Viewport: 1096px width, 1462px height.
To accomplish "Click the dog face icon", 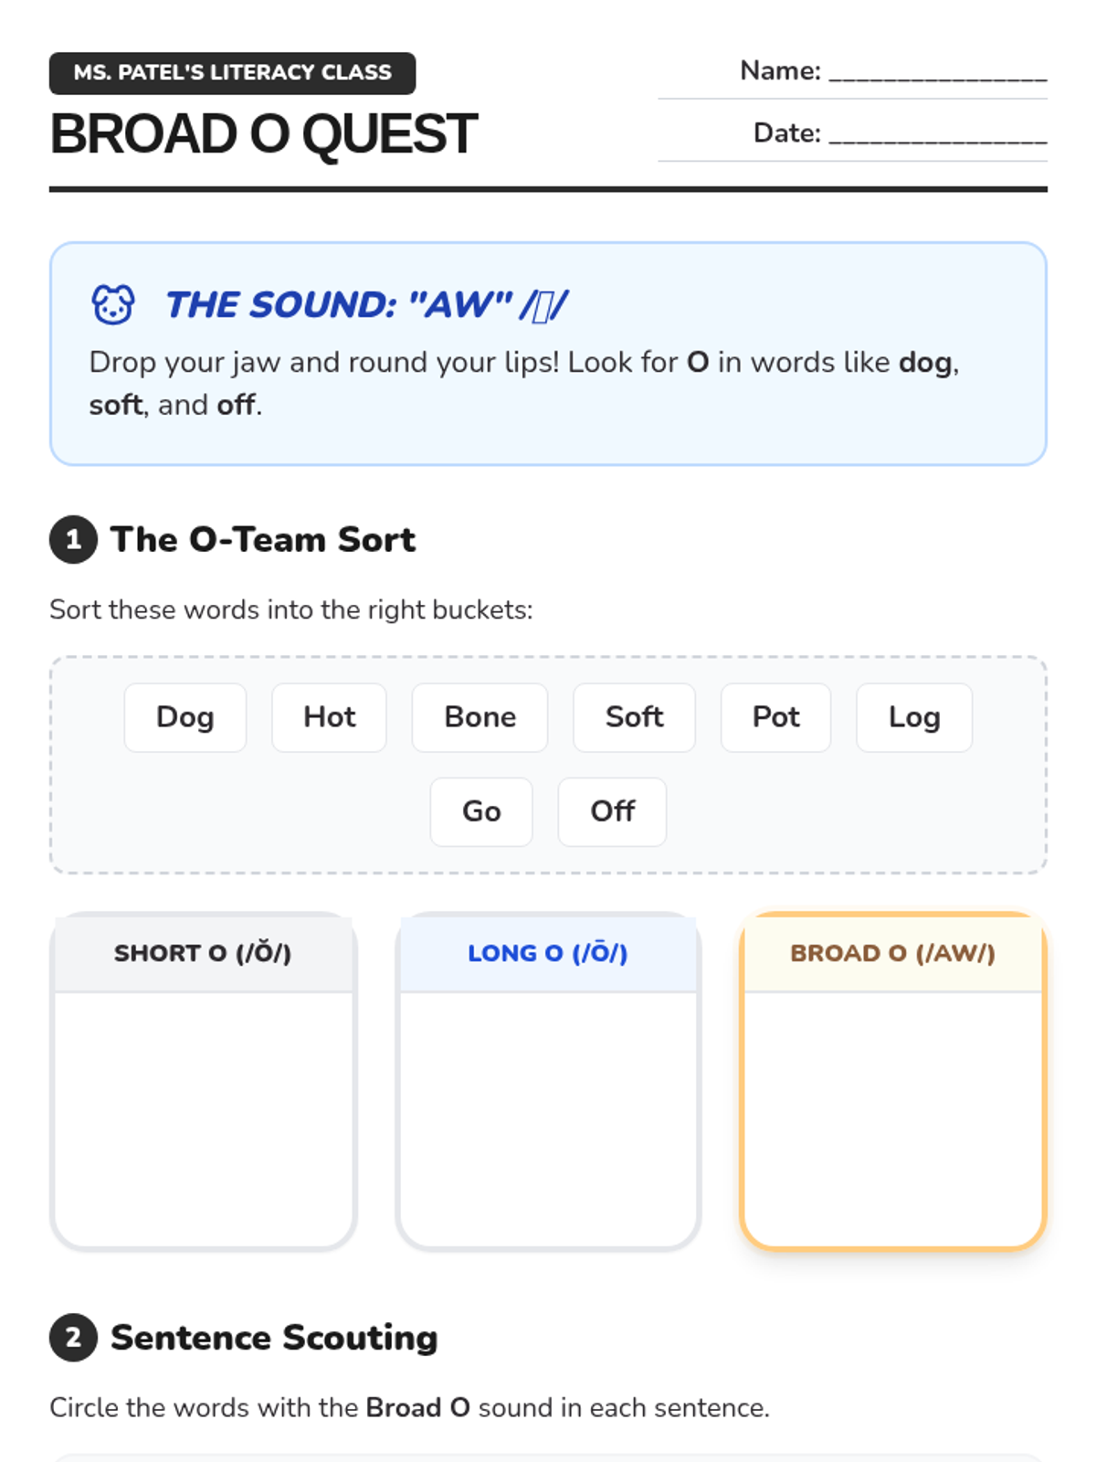I will coord(112,304).
